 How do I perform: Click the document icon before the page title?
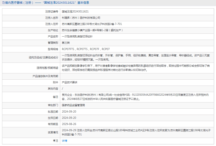tap(3, 3)
